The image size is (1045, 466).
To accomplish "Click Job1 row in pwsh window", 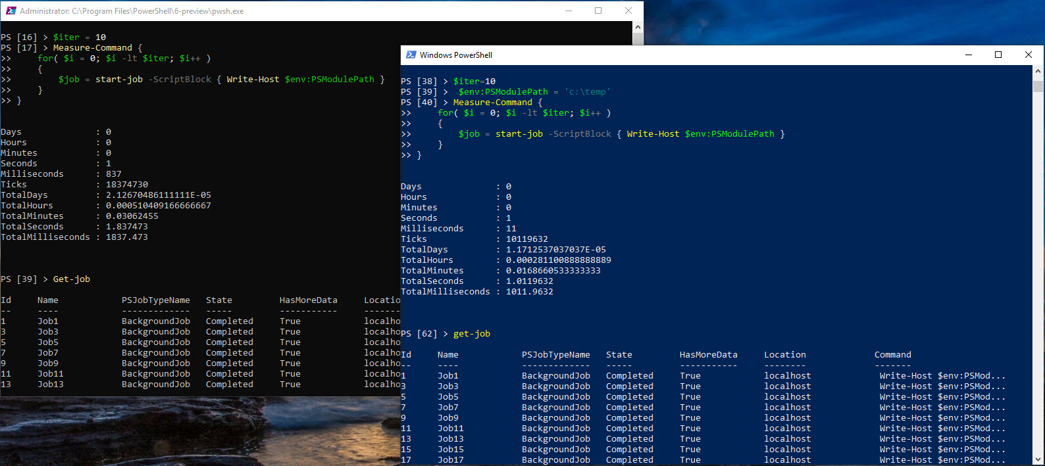I will [200, 321].
